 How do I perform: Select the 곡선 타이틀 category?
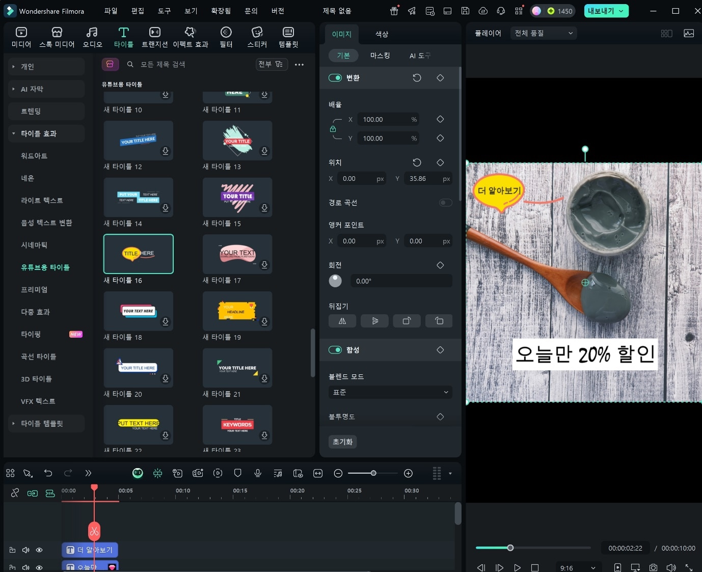38,357
